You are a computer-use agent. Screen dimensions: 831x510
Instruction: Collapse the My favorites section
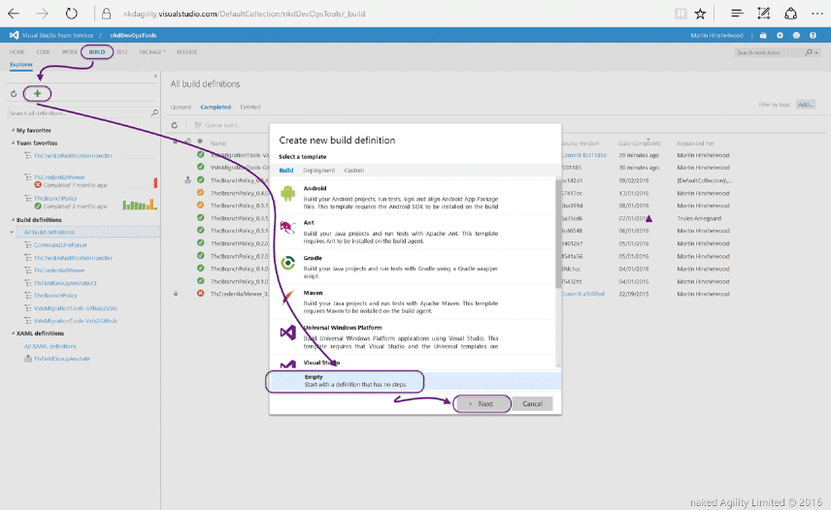click(13, 130)
